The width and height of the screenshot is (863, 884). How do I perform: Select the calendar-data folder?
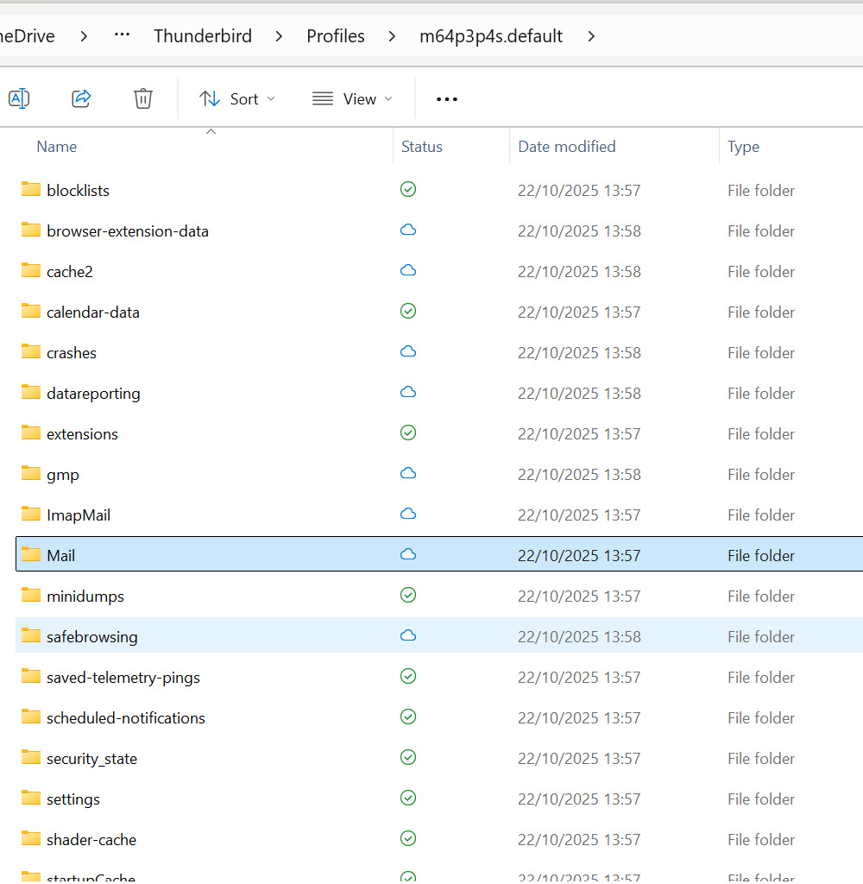pyautogui.click(x=93, y=313)
